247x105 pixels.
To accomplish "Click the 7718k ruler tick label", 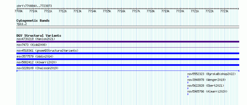I will pos(151,11).
